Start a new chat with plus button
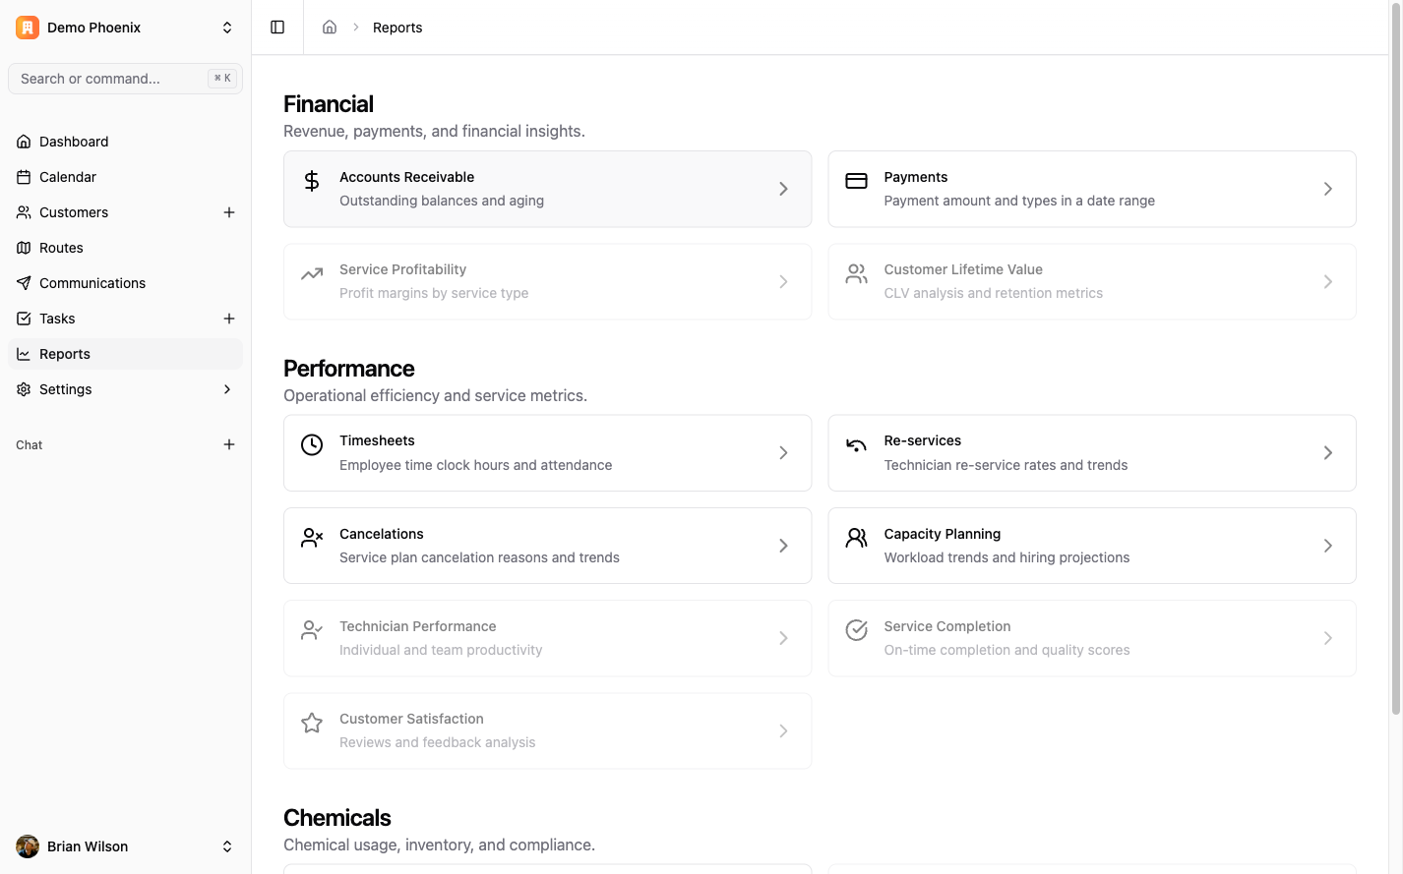The height and width of the screenshot is (874, 1403). 229,444
